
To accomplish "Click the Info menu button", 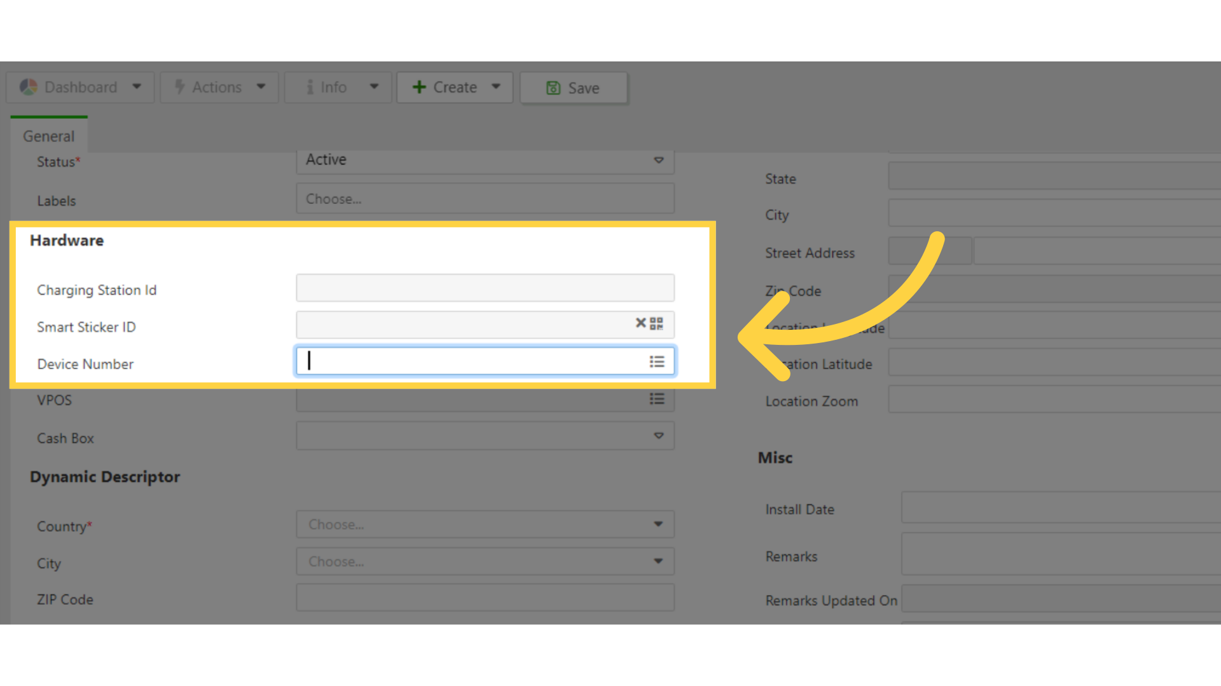I will click(338, 87).
